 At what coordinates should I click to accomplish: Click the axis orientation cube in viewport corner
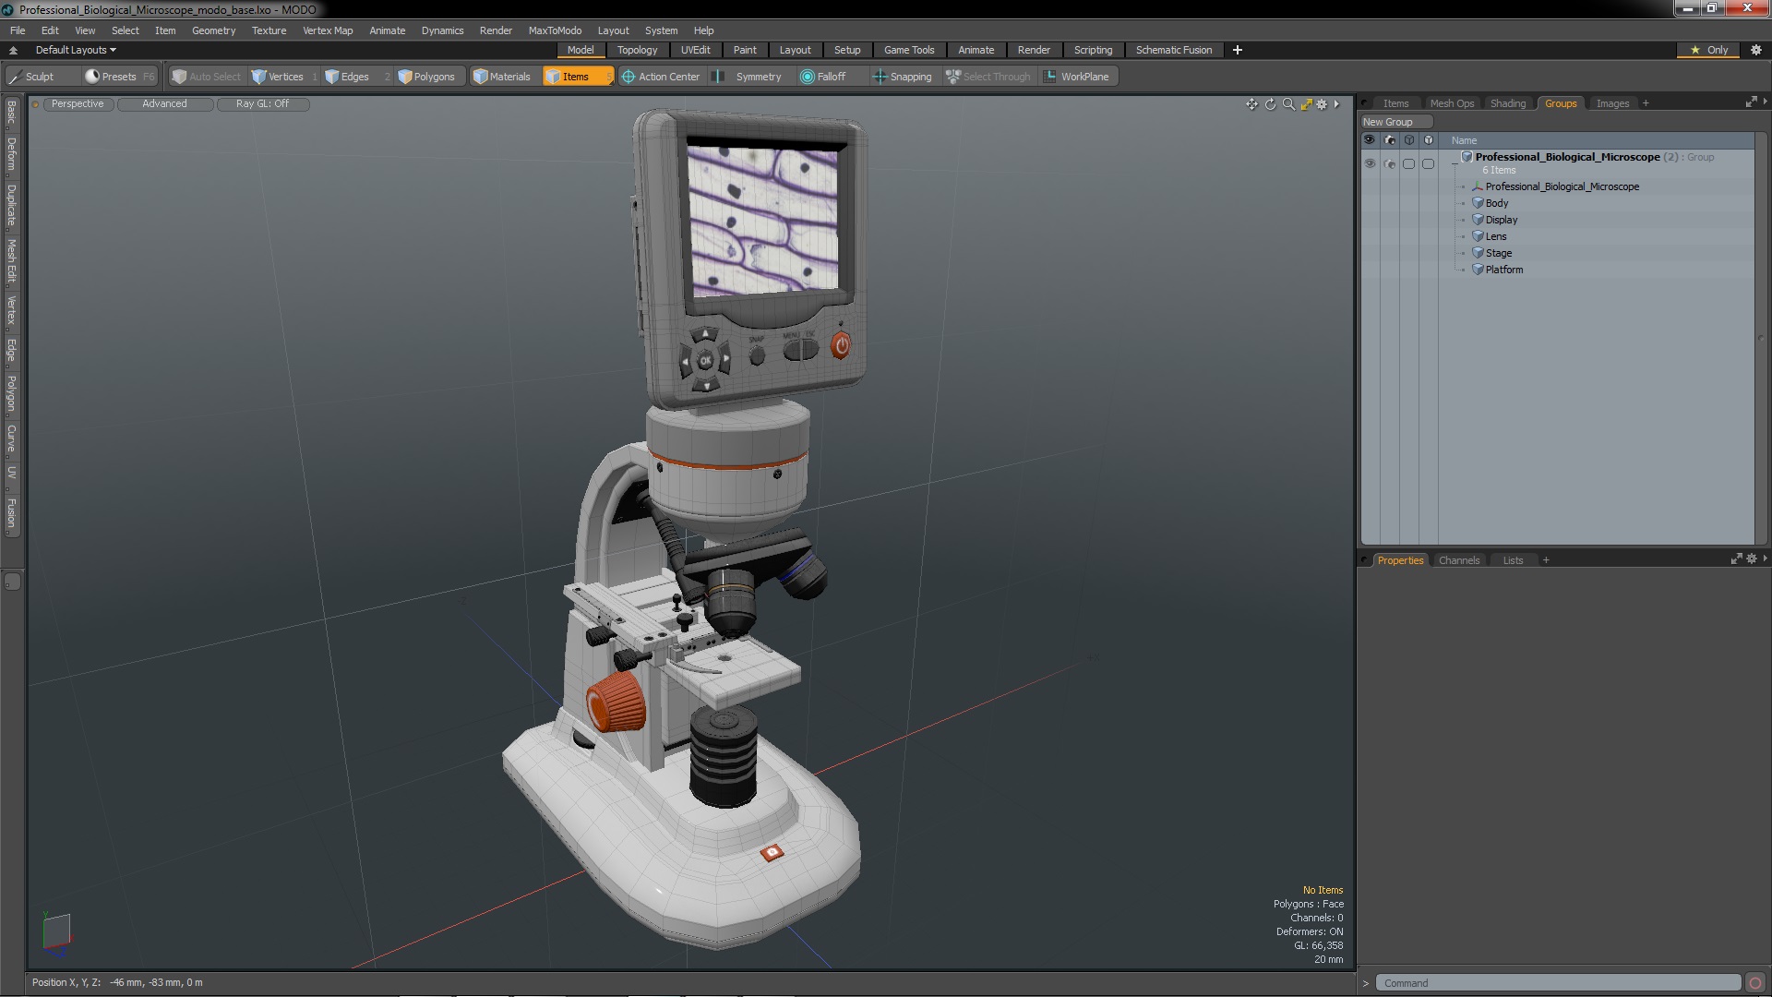[56, 931]
